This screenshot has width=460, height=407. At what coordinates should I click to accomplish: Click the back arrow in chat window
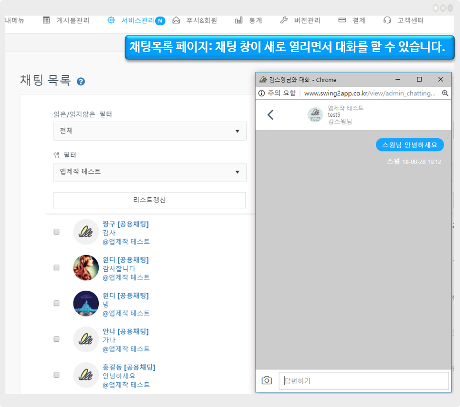[271, 115]
